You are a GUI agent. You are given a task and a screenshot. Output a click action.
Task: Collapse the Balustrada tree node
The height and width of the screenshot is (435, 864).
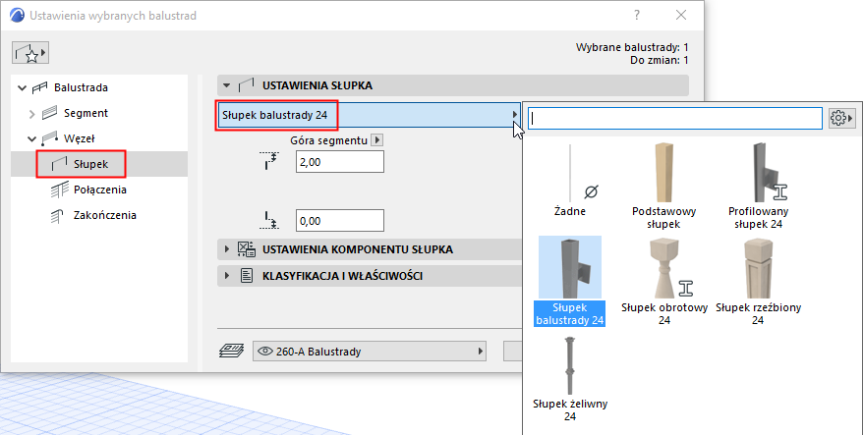click(22, 87)
